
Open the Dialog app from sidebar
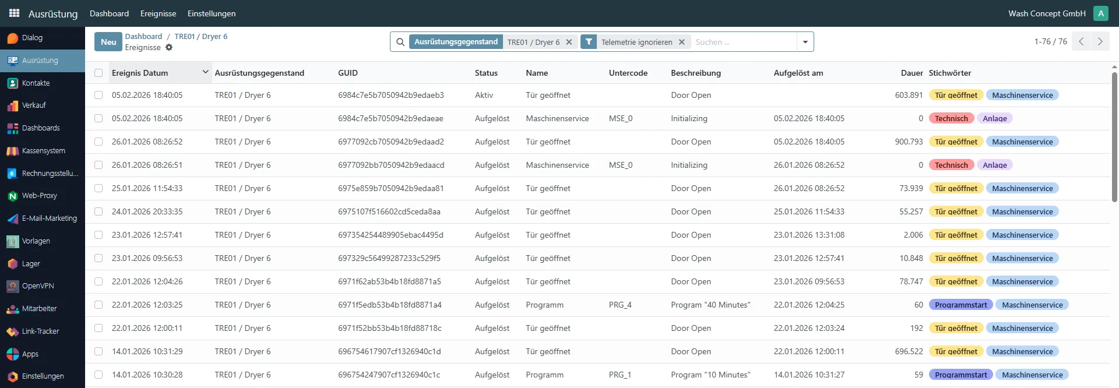[32, 38]
